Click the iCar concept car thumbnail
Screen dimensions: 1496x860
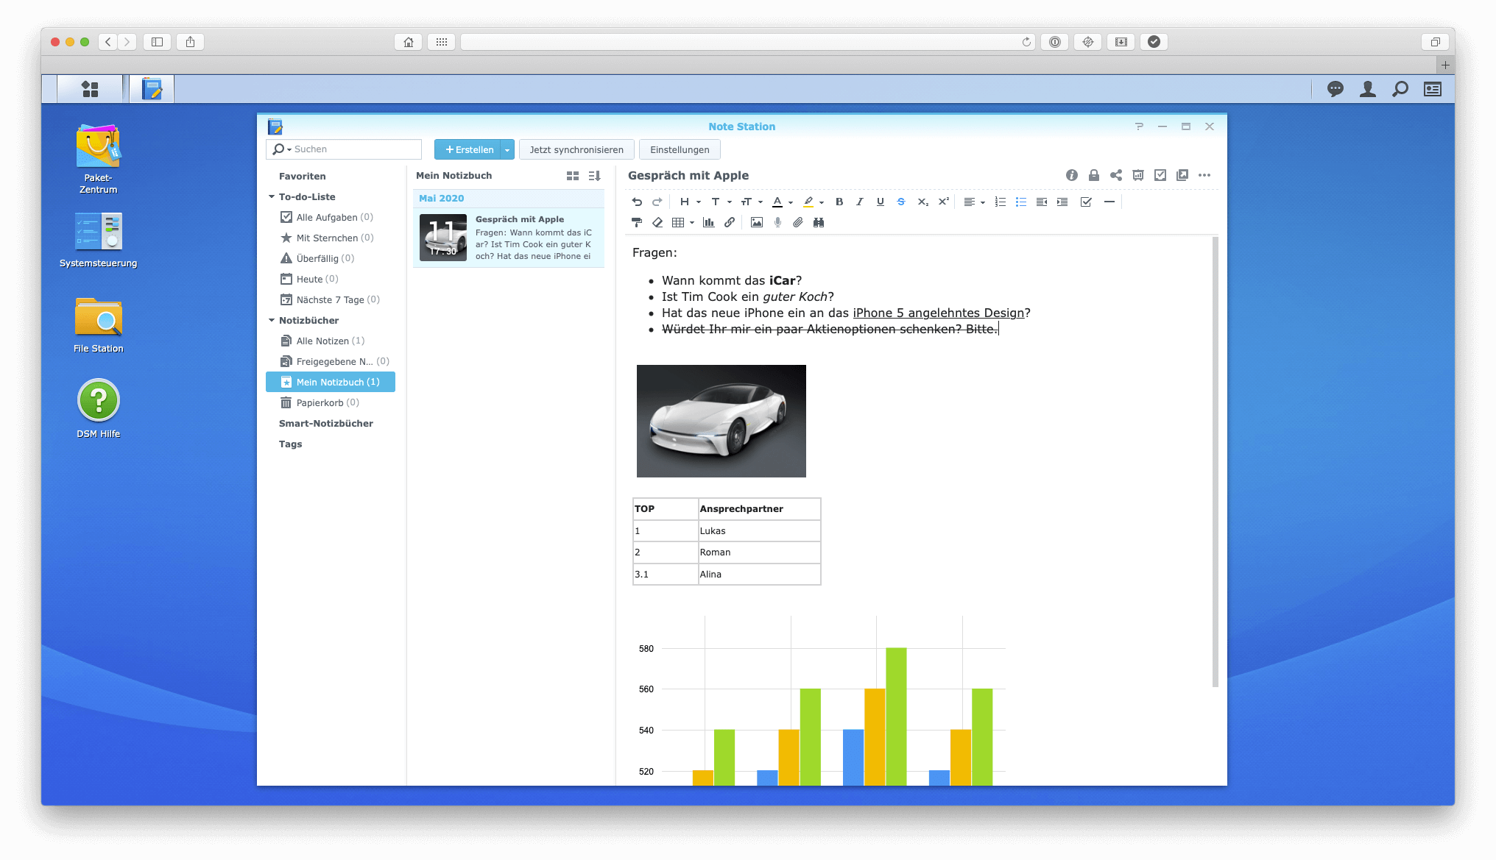click(x=719, y=420)
